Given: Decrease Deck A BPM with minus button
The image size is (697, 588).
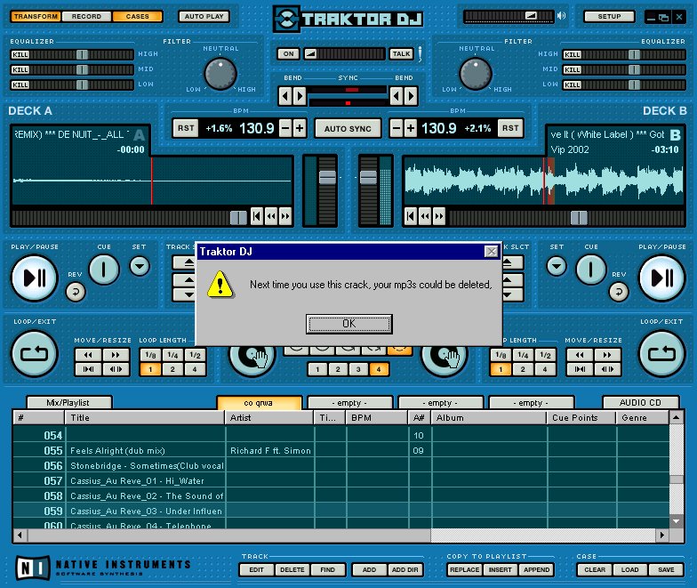Looking at the screenshot, I should point(286,128).
